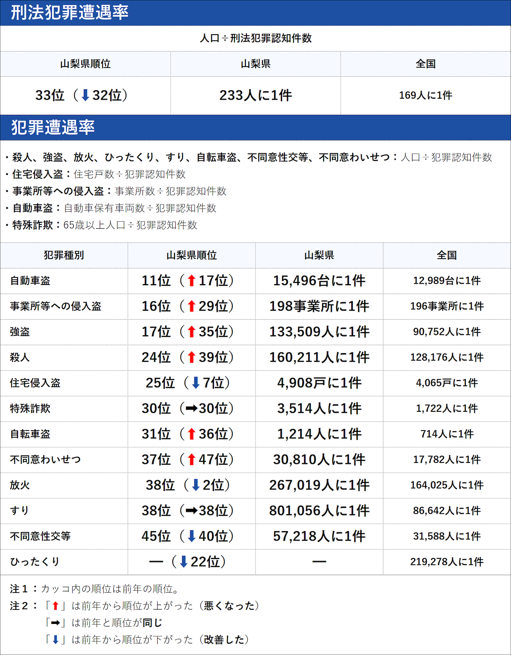
Task: Click the 160,211人に1件 cell
Action: 319,357
